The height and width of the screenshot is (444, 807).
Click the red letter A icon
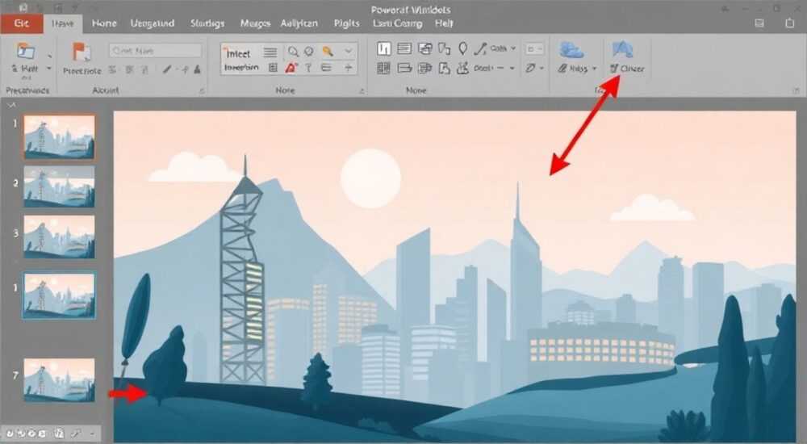pyautogui.click(x=291, y=68)
